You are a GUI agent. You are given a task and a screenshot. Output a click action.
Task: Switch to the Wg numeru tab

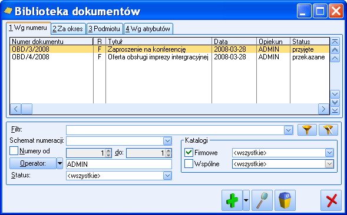click(x=28, y=28)
